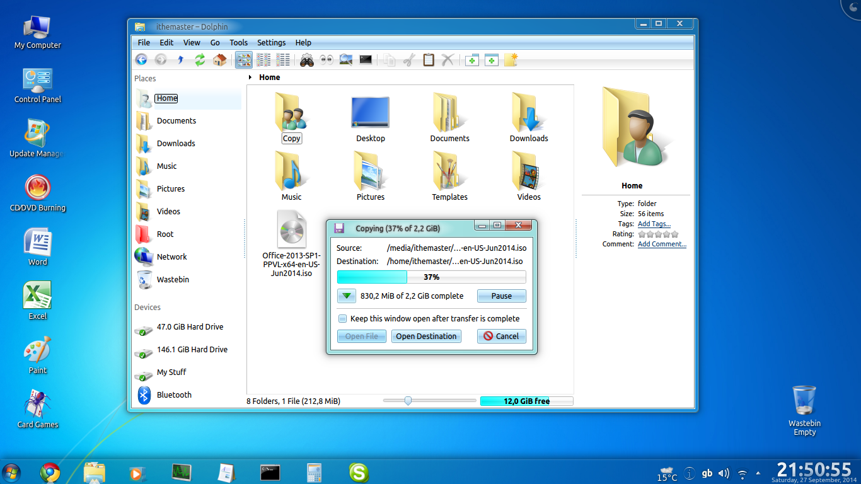This screenshot has height=484, width=861.
Task: Switch to Compact view mode in toolbar
Action: (x=263, y=60)
